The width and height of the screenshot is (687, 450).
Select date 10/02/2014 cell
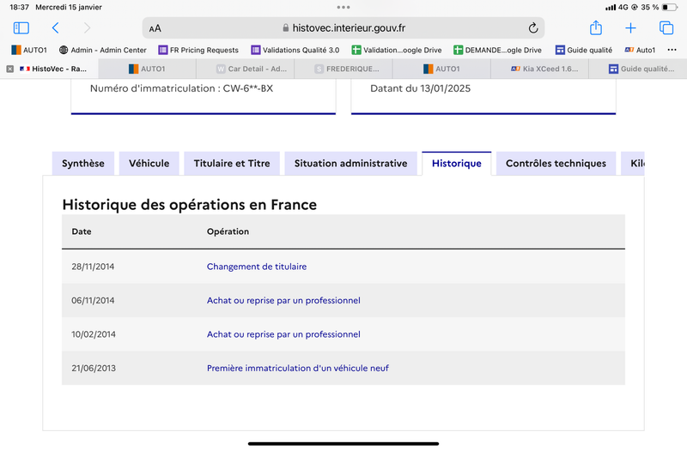[x=94, y=334]
